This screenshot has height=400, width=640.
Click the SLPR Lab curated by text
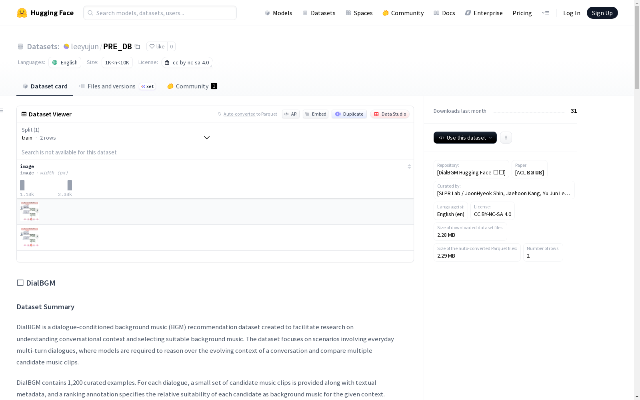(x=504, y=193)
